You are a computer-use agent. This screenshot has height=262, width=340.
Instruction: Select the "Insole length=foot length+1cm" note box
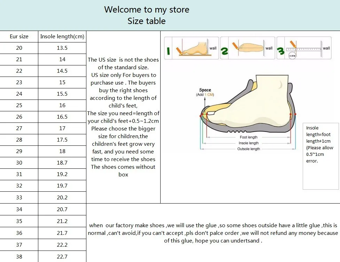321,156
